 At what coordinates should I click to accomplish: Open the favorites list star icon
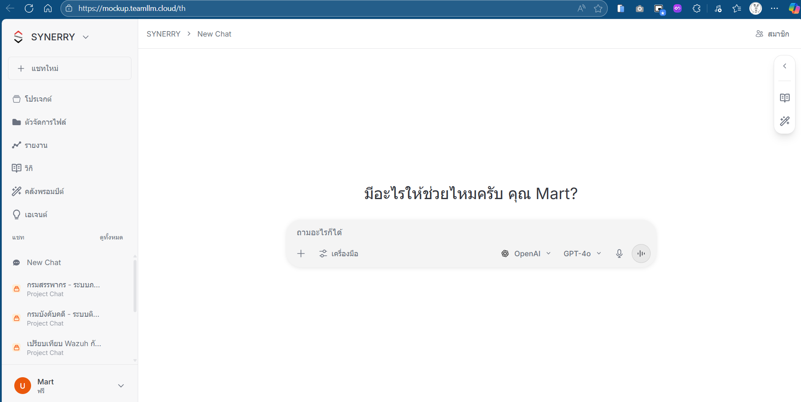[737, 8]
